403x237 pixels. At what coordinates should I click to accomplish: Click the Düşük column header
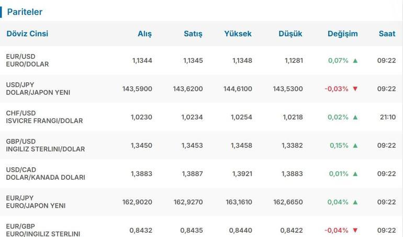tap(290, 34)
